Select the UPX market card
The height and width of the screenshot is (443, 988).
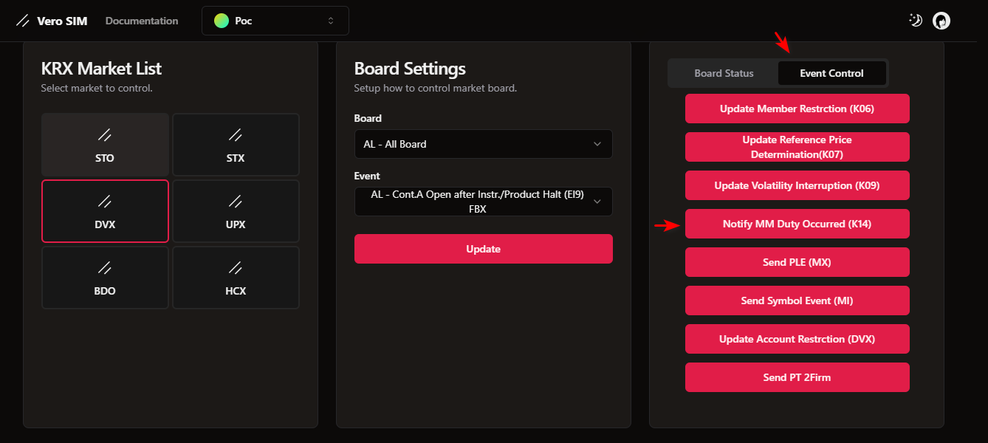pos(236,211)
